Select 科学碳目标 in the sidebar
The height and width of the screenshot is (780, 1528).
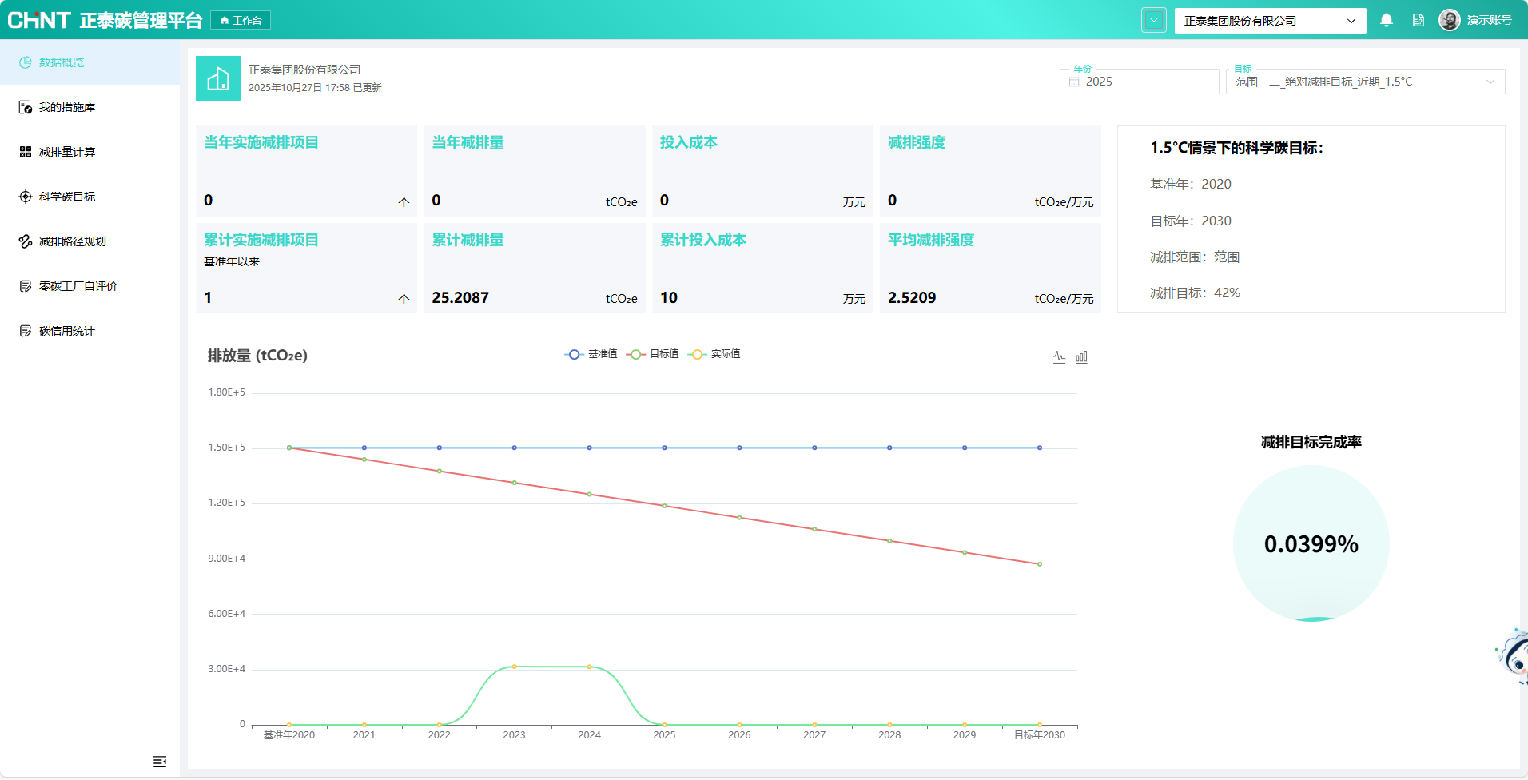coord(90,197)
